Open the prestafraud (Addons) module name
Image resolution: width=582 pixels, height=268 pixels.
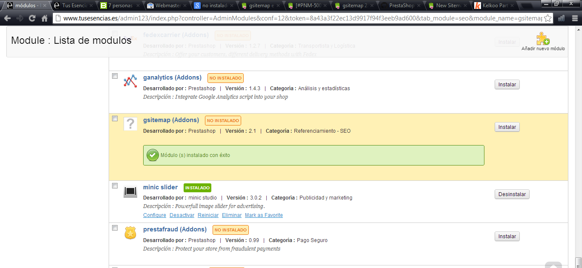click(175, 229)
